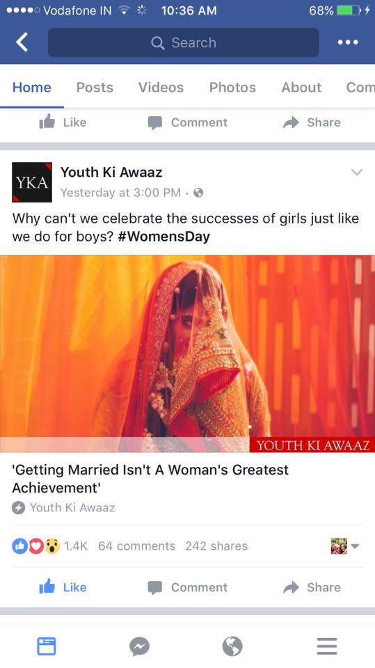The image size is (375, 668).
Task: Open the profile picture commenting-as dropdown
Action: click(x=345, y=546)
